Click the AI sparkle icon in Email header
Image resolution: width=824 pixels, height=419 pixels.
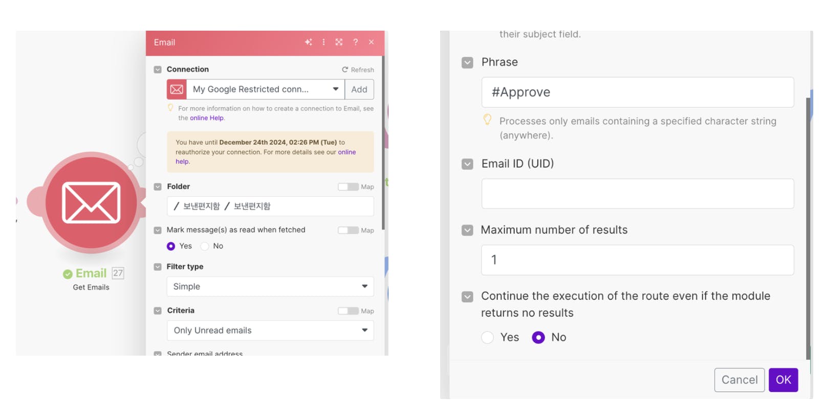coord(308,42)
